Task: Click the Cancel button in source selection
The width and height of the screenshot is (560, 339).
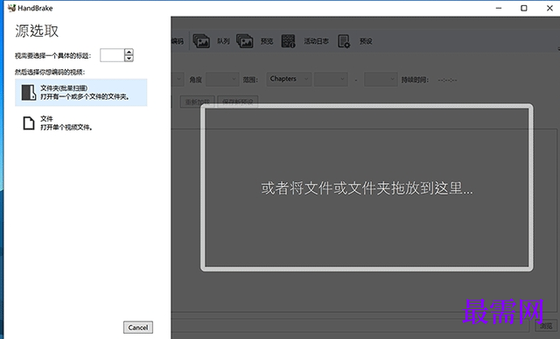Action: coord(138,328)
